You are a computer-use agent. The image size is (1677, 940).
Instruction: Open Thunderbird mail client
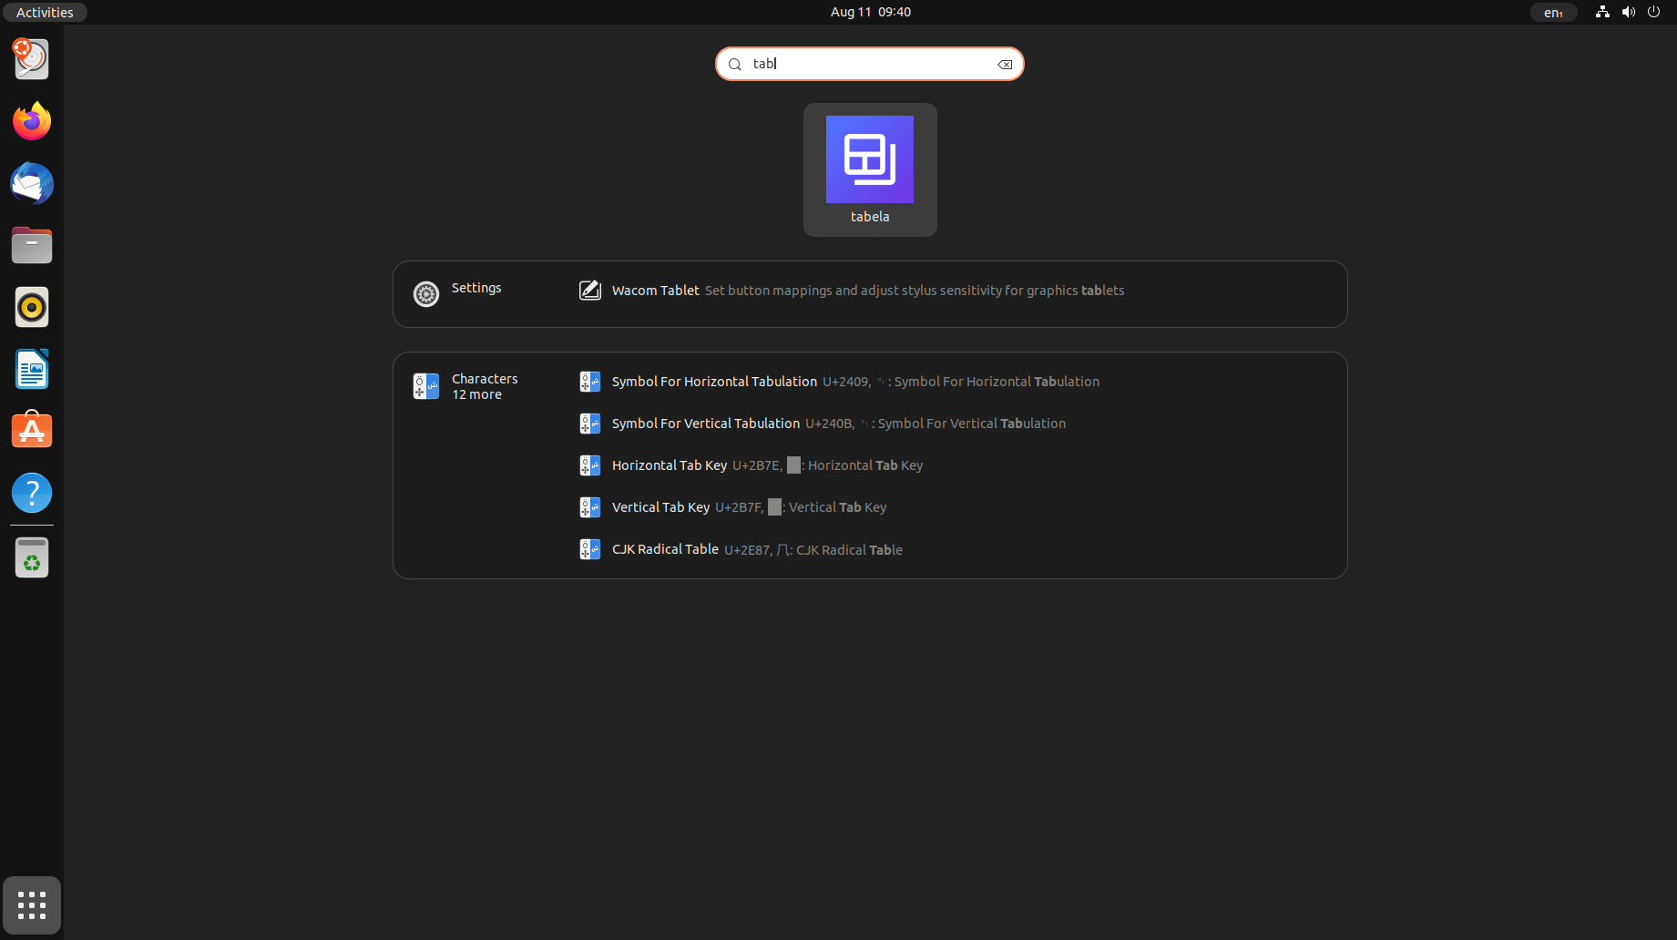click(31, 183)
